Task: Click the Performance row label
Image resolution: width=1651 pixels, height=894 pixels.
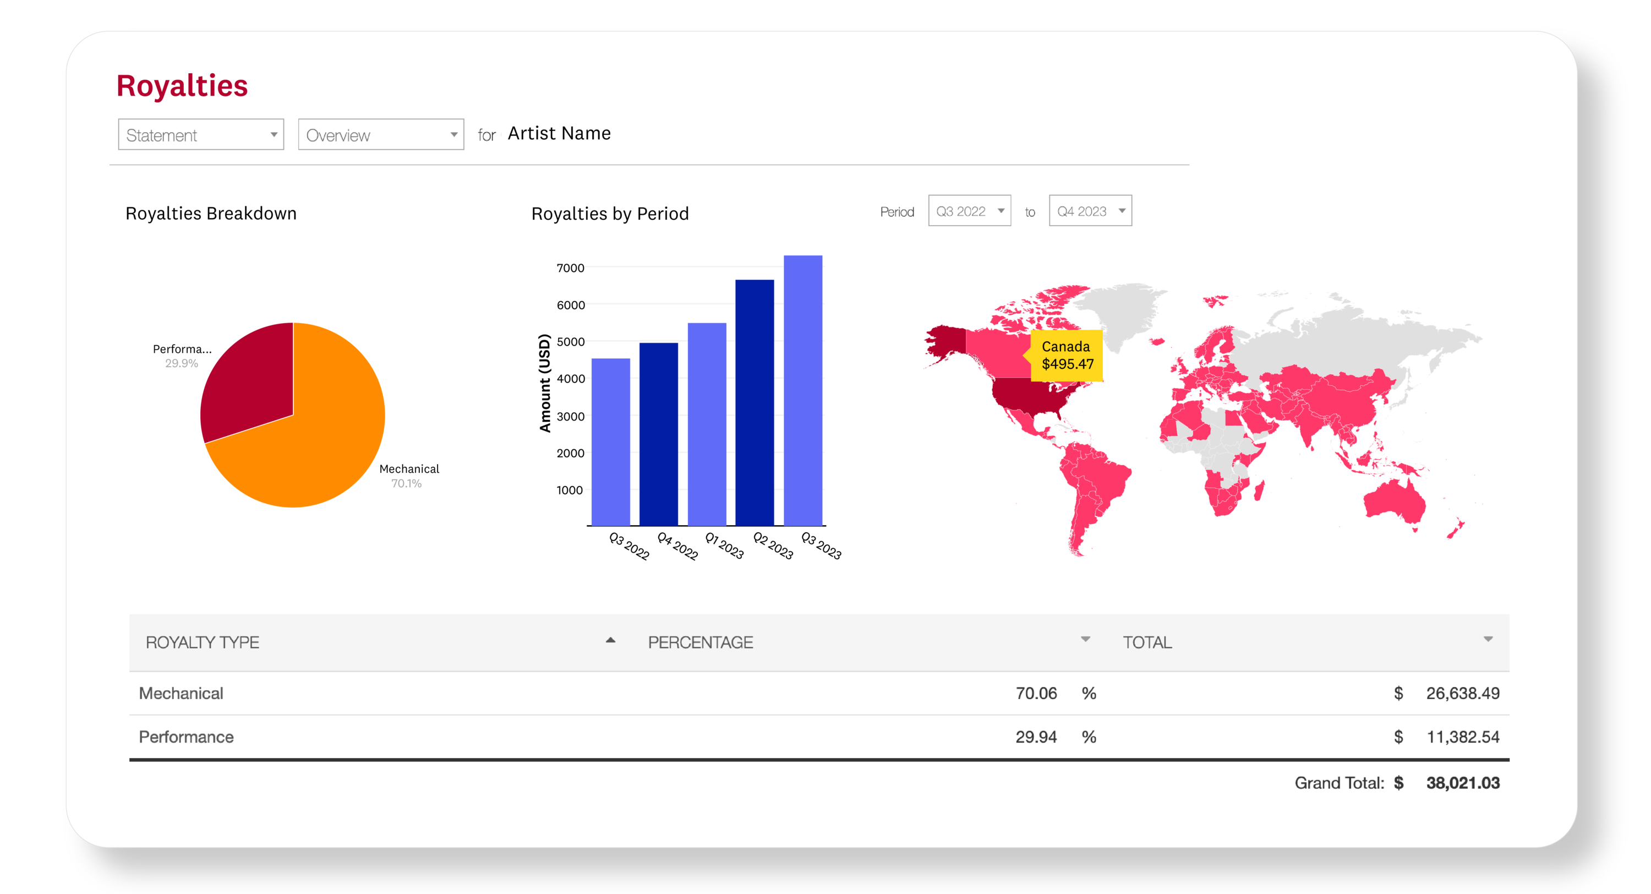Action: 186,737
